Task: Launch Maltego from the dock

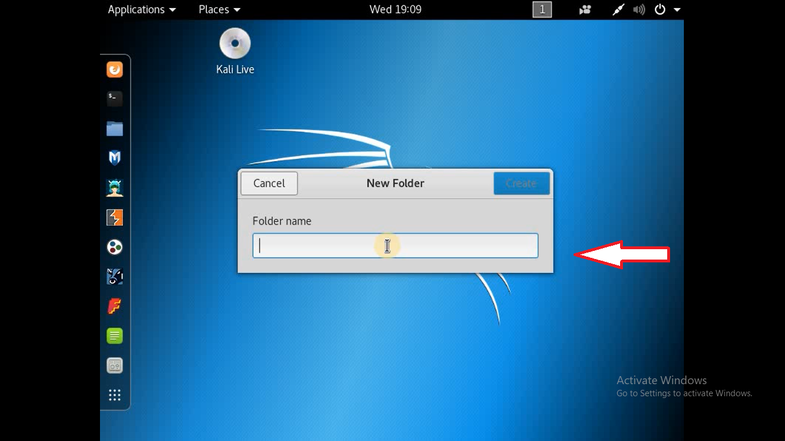Action: (115, 247)
